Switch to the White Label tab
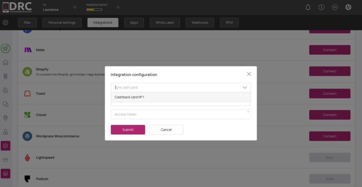This screenshot has width=362, height=187. 165,23
